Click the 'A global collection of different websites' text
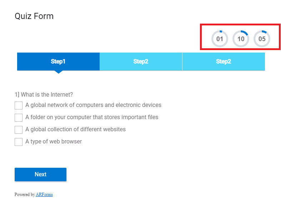 pyautogui.click(x=75, y=129)
